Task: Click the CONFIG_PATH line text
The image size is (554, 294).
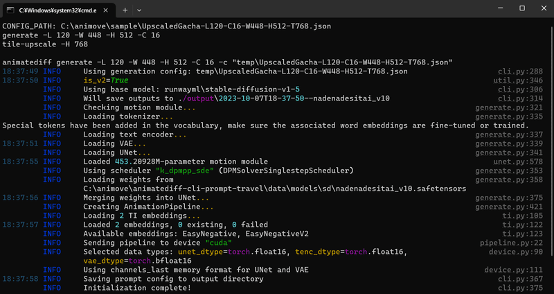Action: click(x=167, y=26)
